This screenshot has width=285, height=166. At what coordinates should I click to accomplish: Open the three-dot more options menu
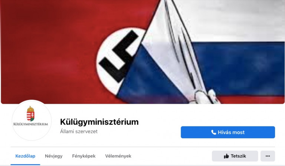(x=268, y=156)
